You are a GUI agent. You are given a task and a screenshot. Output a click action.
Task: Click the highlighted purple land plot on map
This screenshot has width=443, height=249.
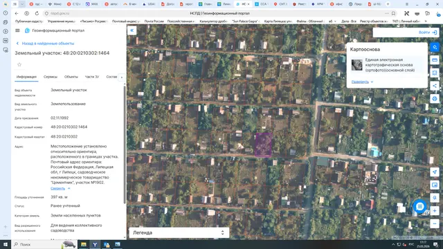pos(263,145)
